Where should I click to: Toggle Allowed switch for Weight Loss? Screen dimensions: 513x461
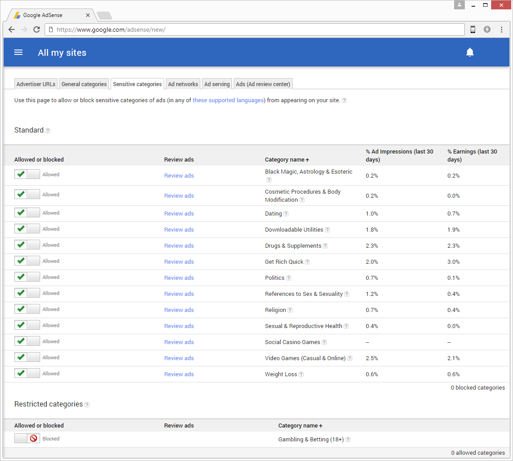point(27,373)
